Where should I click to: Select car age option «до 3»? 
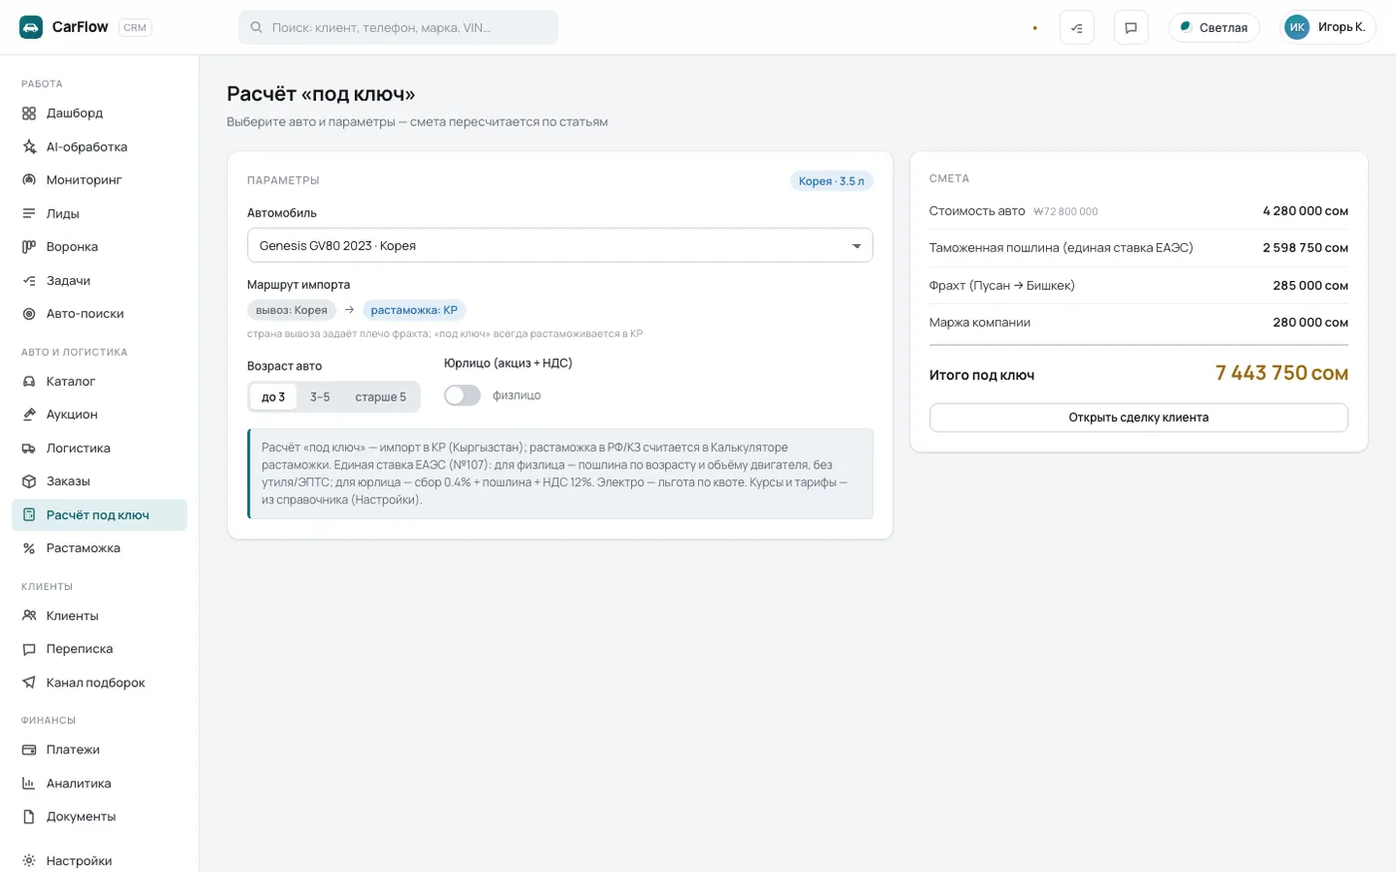273,397
